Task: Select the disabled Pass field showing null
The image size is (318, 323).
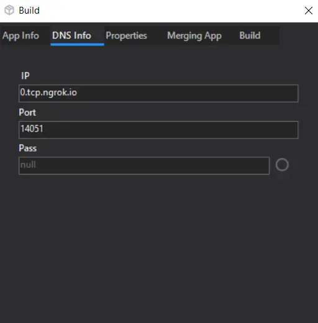Action: click(144, 165)
